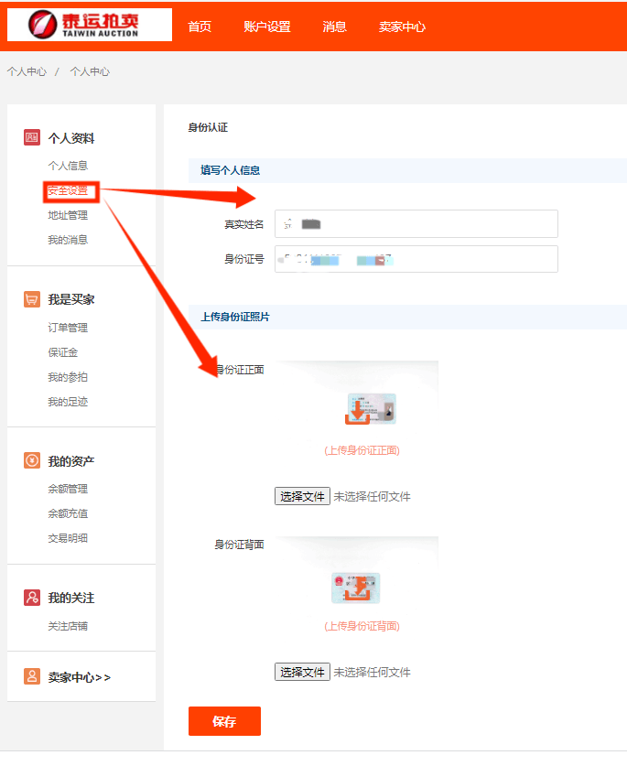Screen dimensions: 627x766
Task: Click the ID card front upload image
Action: pos(371,409)
